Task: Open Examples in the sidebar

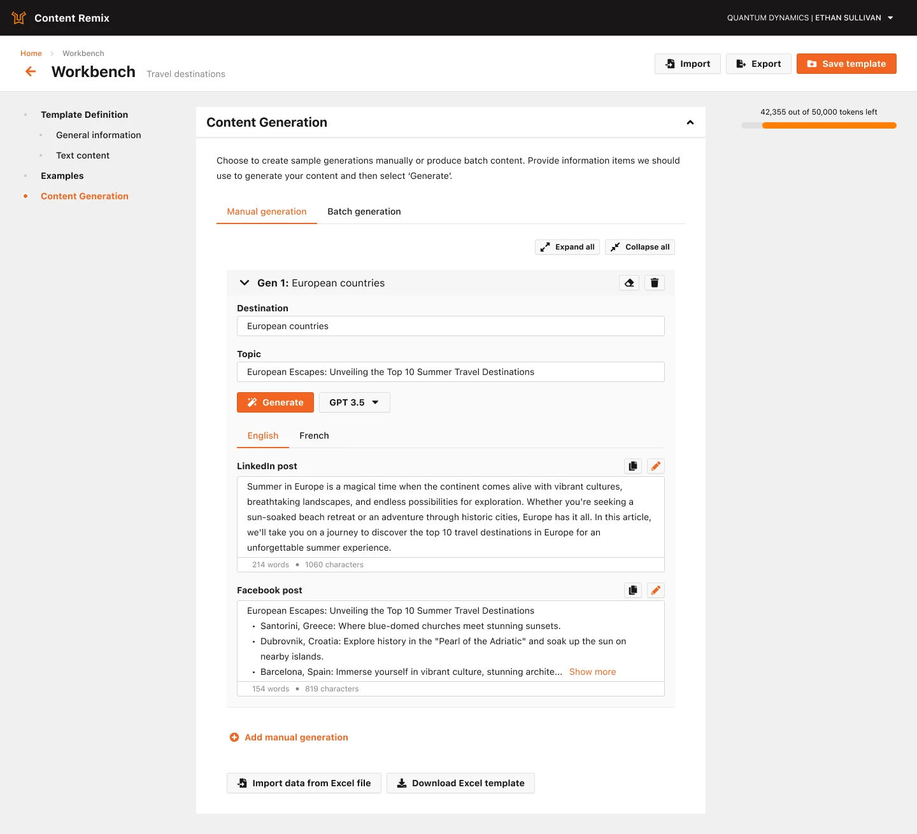Action: 62,176
